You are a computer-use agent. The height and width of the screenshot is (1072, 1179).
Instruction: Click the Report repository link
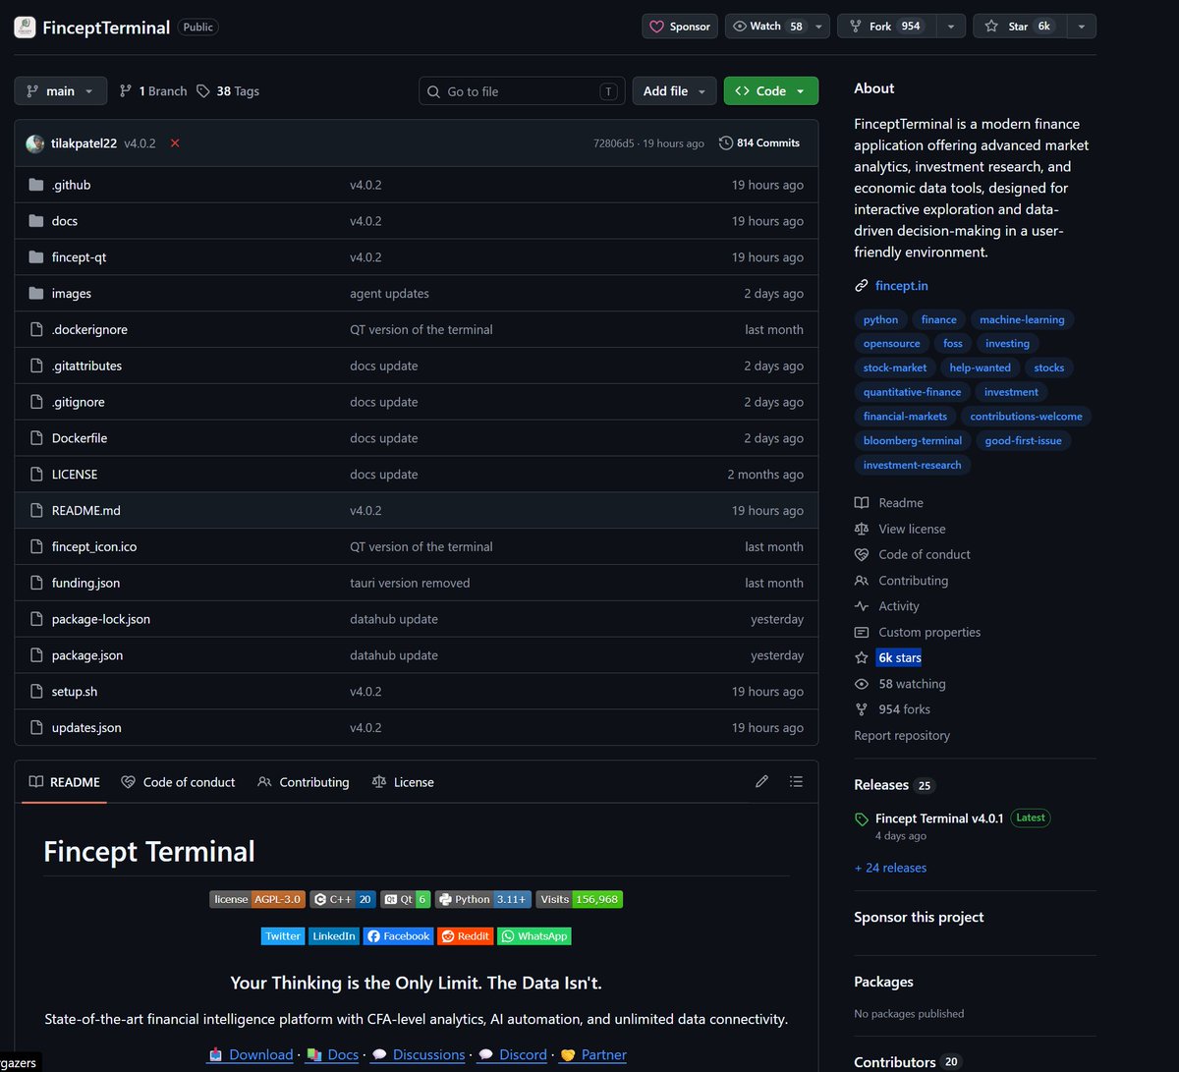[902, 735]
